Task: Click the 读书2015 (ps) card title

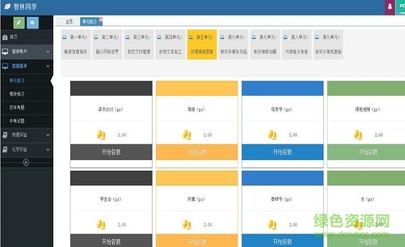Action: tap(111, 109)
